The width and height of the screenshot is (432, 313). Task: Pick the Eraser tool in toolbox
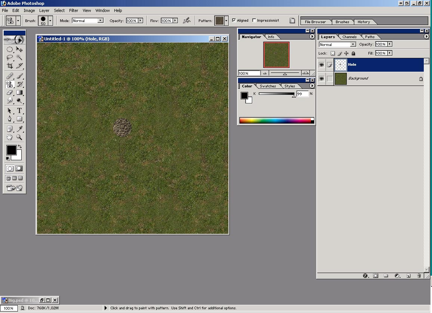tap(10, 93)
